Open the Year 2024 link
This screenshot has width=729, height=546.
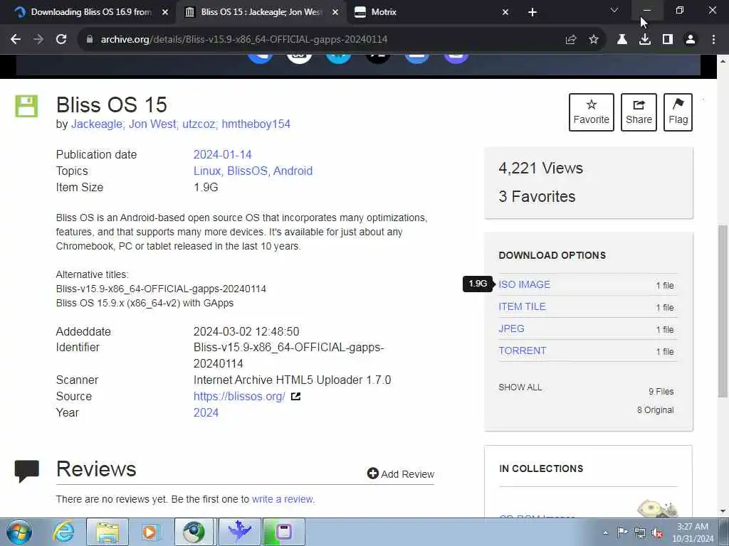click(206, 413)
